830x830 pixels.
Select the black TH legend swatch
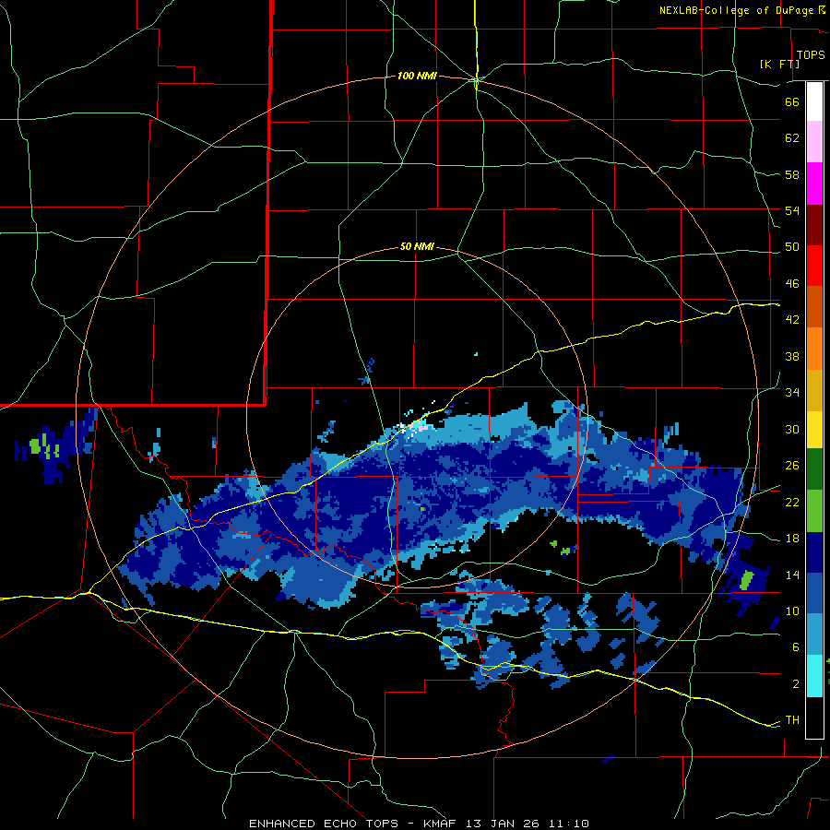coord(814,717)
